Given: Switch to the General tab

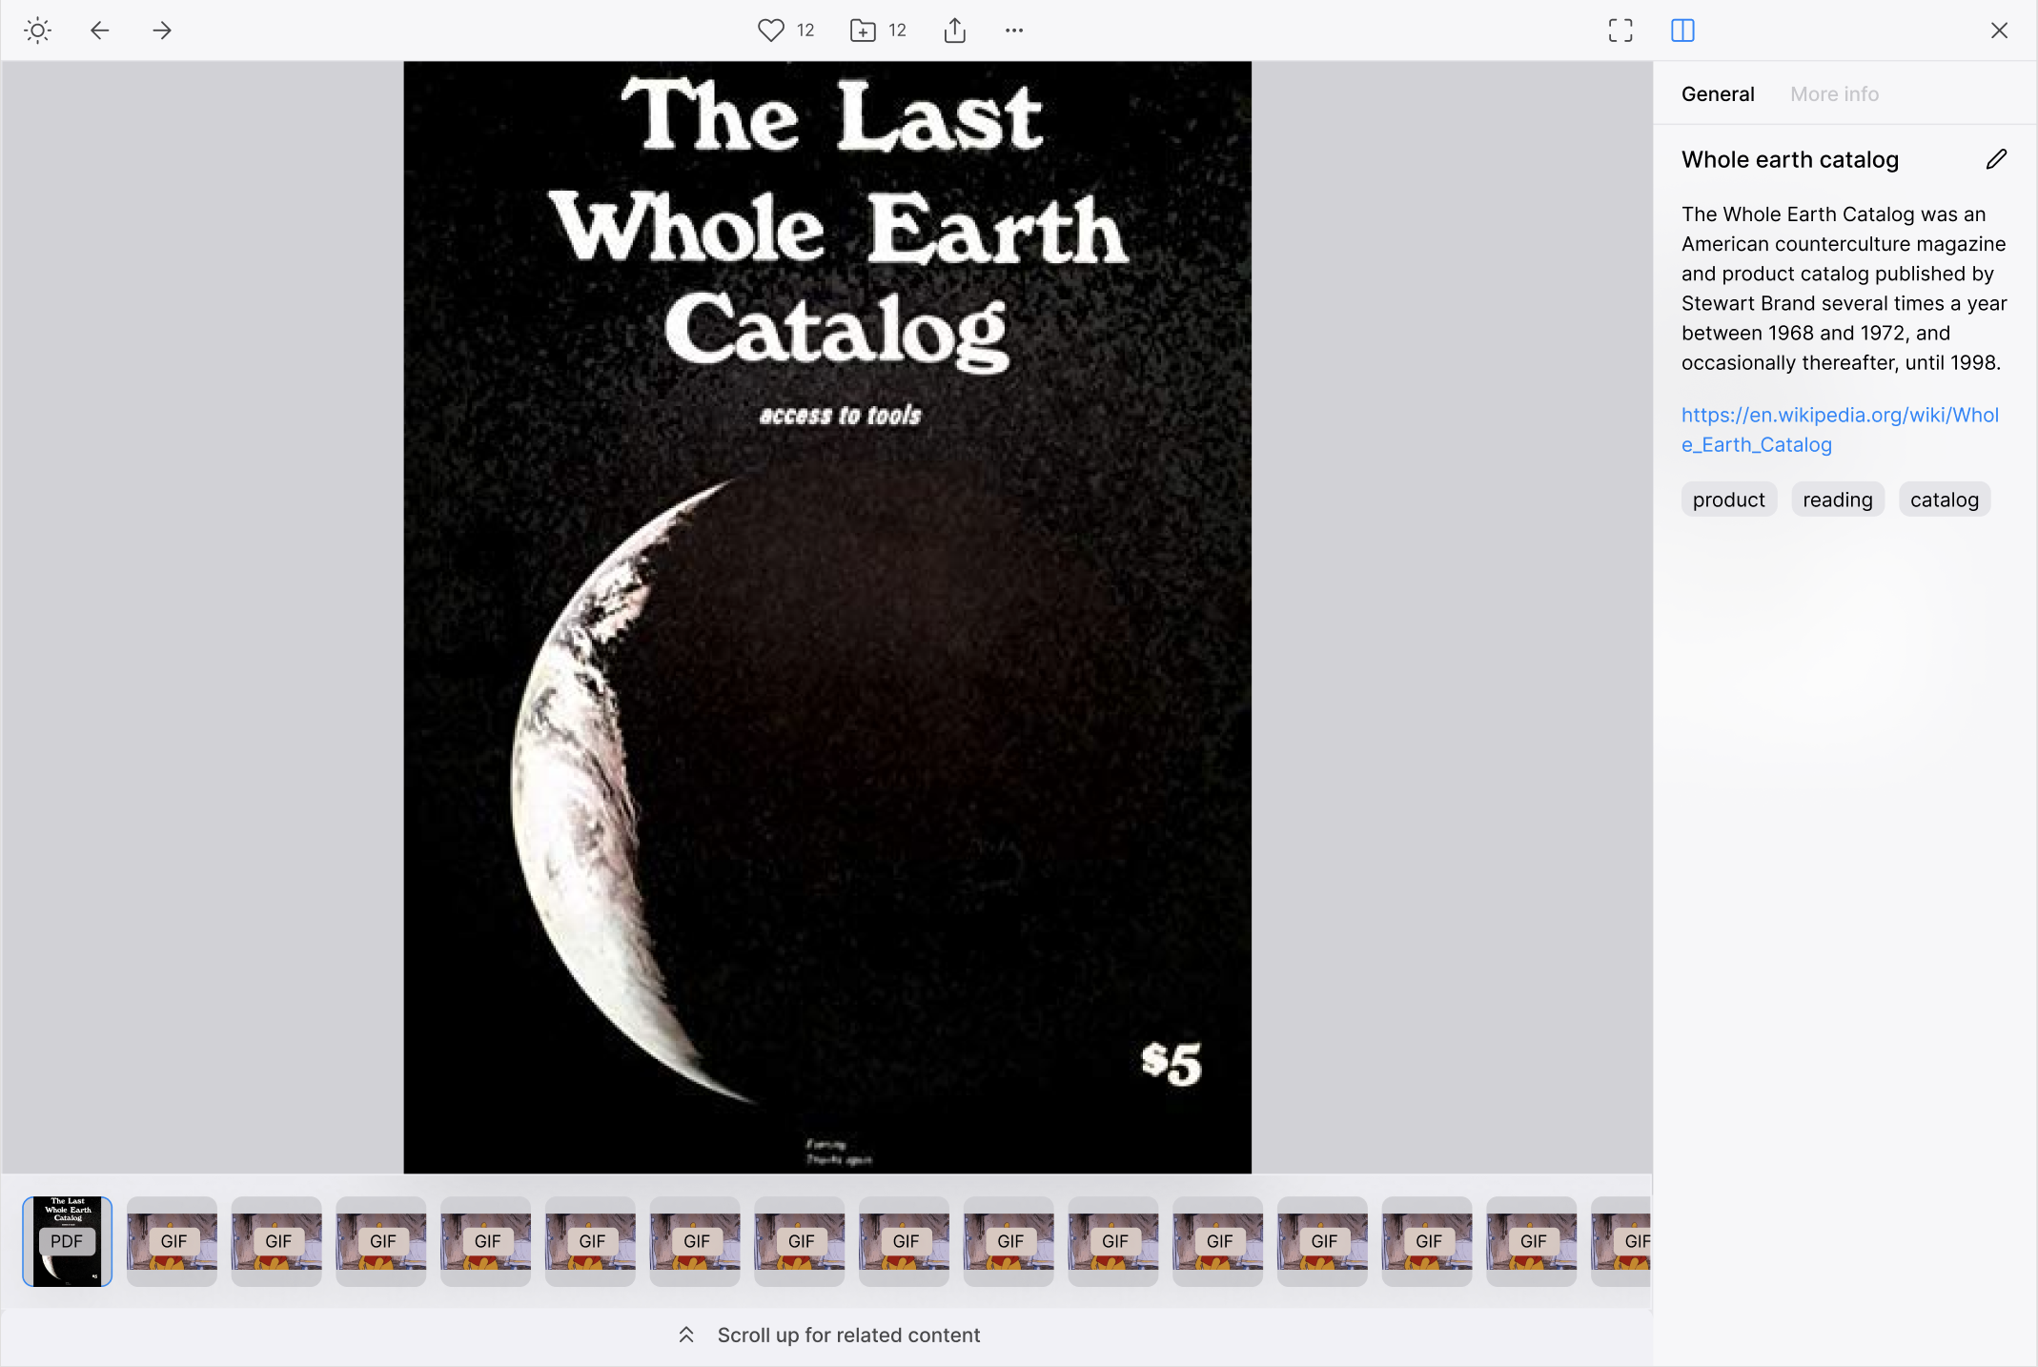Looking at the screenshot, I should coord(1717,94).
